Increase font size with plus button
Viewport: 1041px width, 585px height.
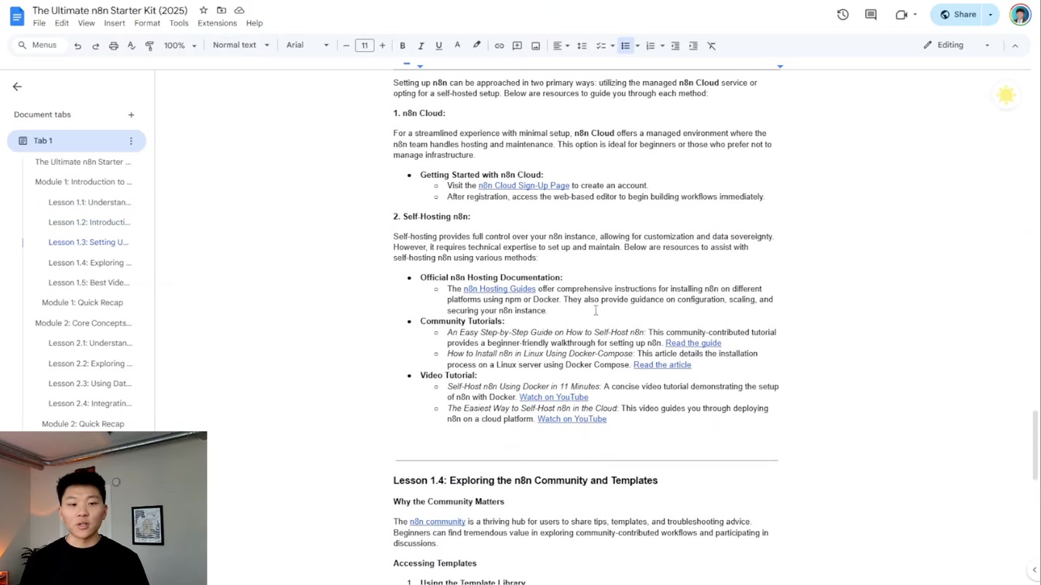point(383,46)
